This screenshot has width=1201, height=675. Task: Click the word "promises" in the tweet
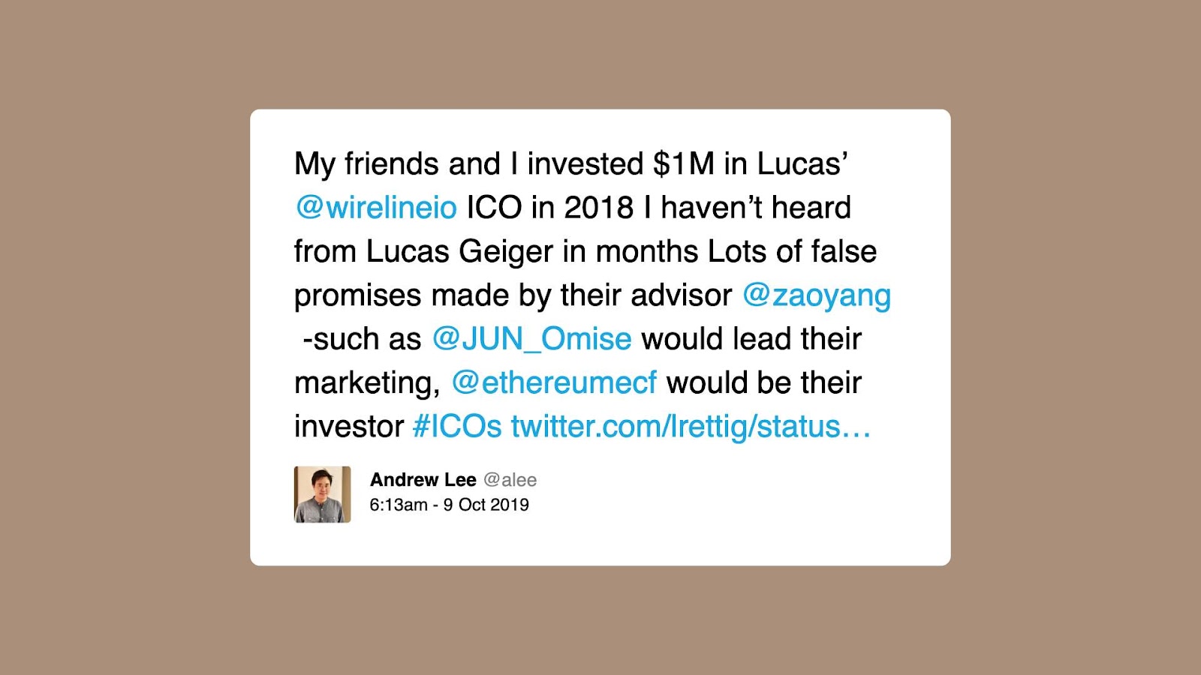(358, 296)
